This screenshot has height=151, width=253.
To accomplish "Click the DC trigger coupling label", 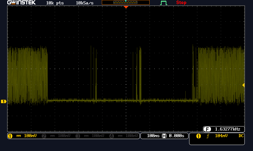I will pyautogui.click(x=241, y=136).
